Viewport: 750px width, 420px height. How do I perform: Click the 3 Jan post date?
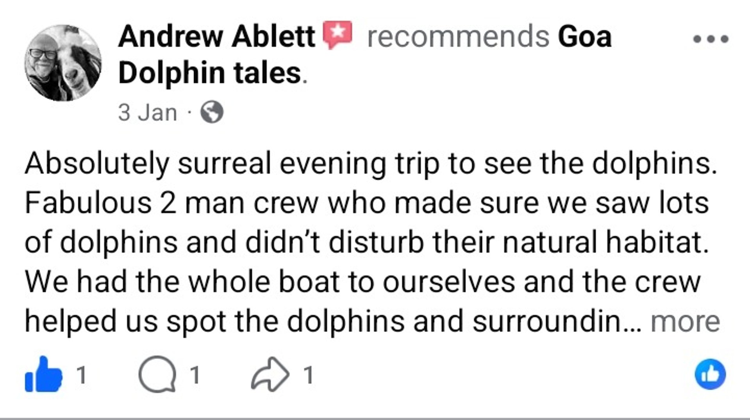147,113
